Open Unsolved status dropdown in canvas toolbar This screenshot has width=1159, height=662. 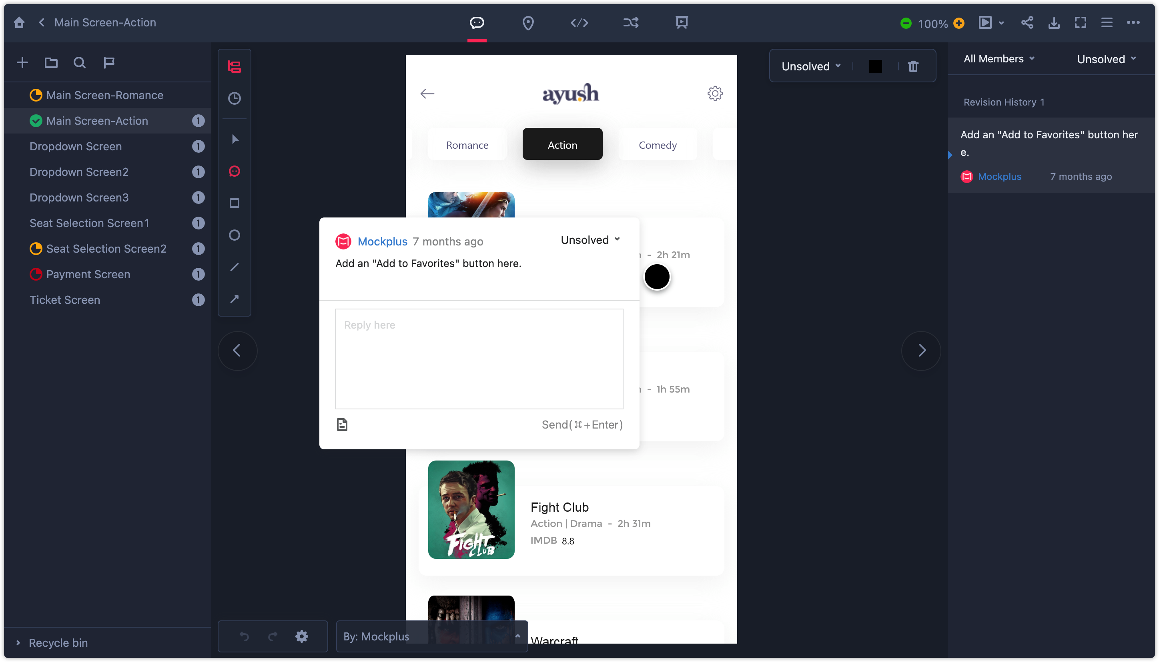[810, 66]
